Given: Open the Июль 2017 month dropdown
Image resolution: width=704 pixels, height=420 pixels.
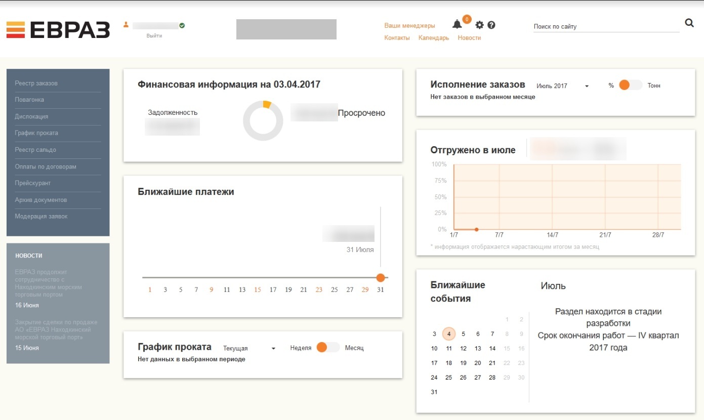Looking at the screenshot, I should (x=563, y=86).
